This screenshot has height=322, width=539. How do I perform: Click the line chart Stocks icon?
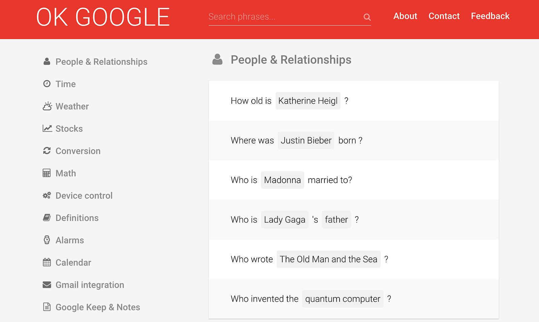[47, 128]
